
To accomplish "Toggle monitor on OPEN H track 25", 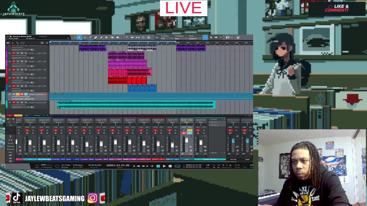I will pos(26,78).
